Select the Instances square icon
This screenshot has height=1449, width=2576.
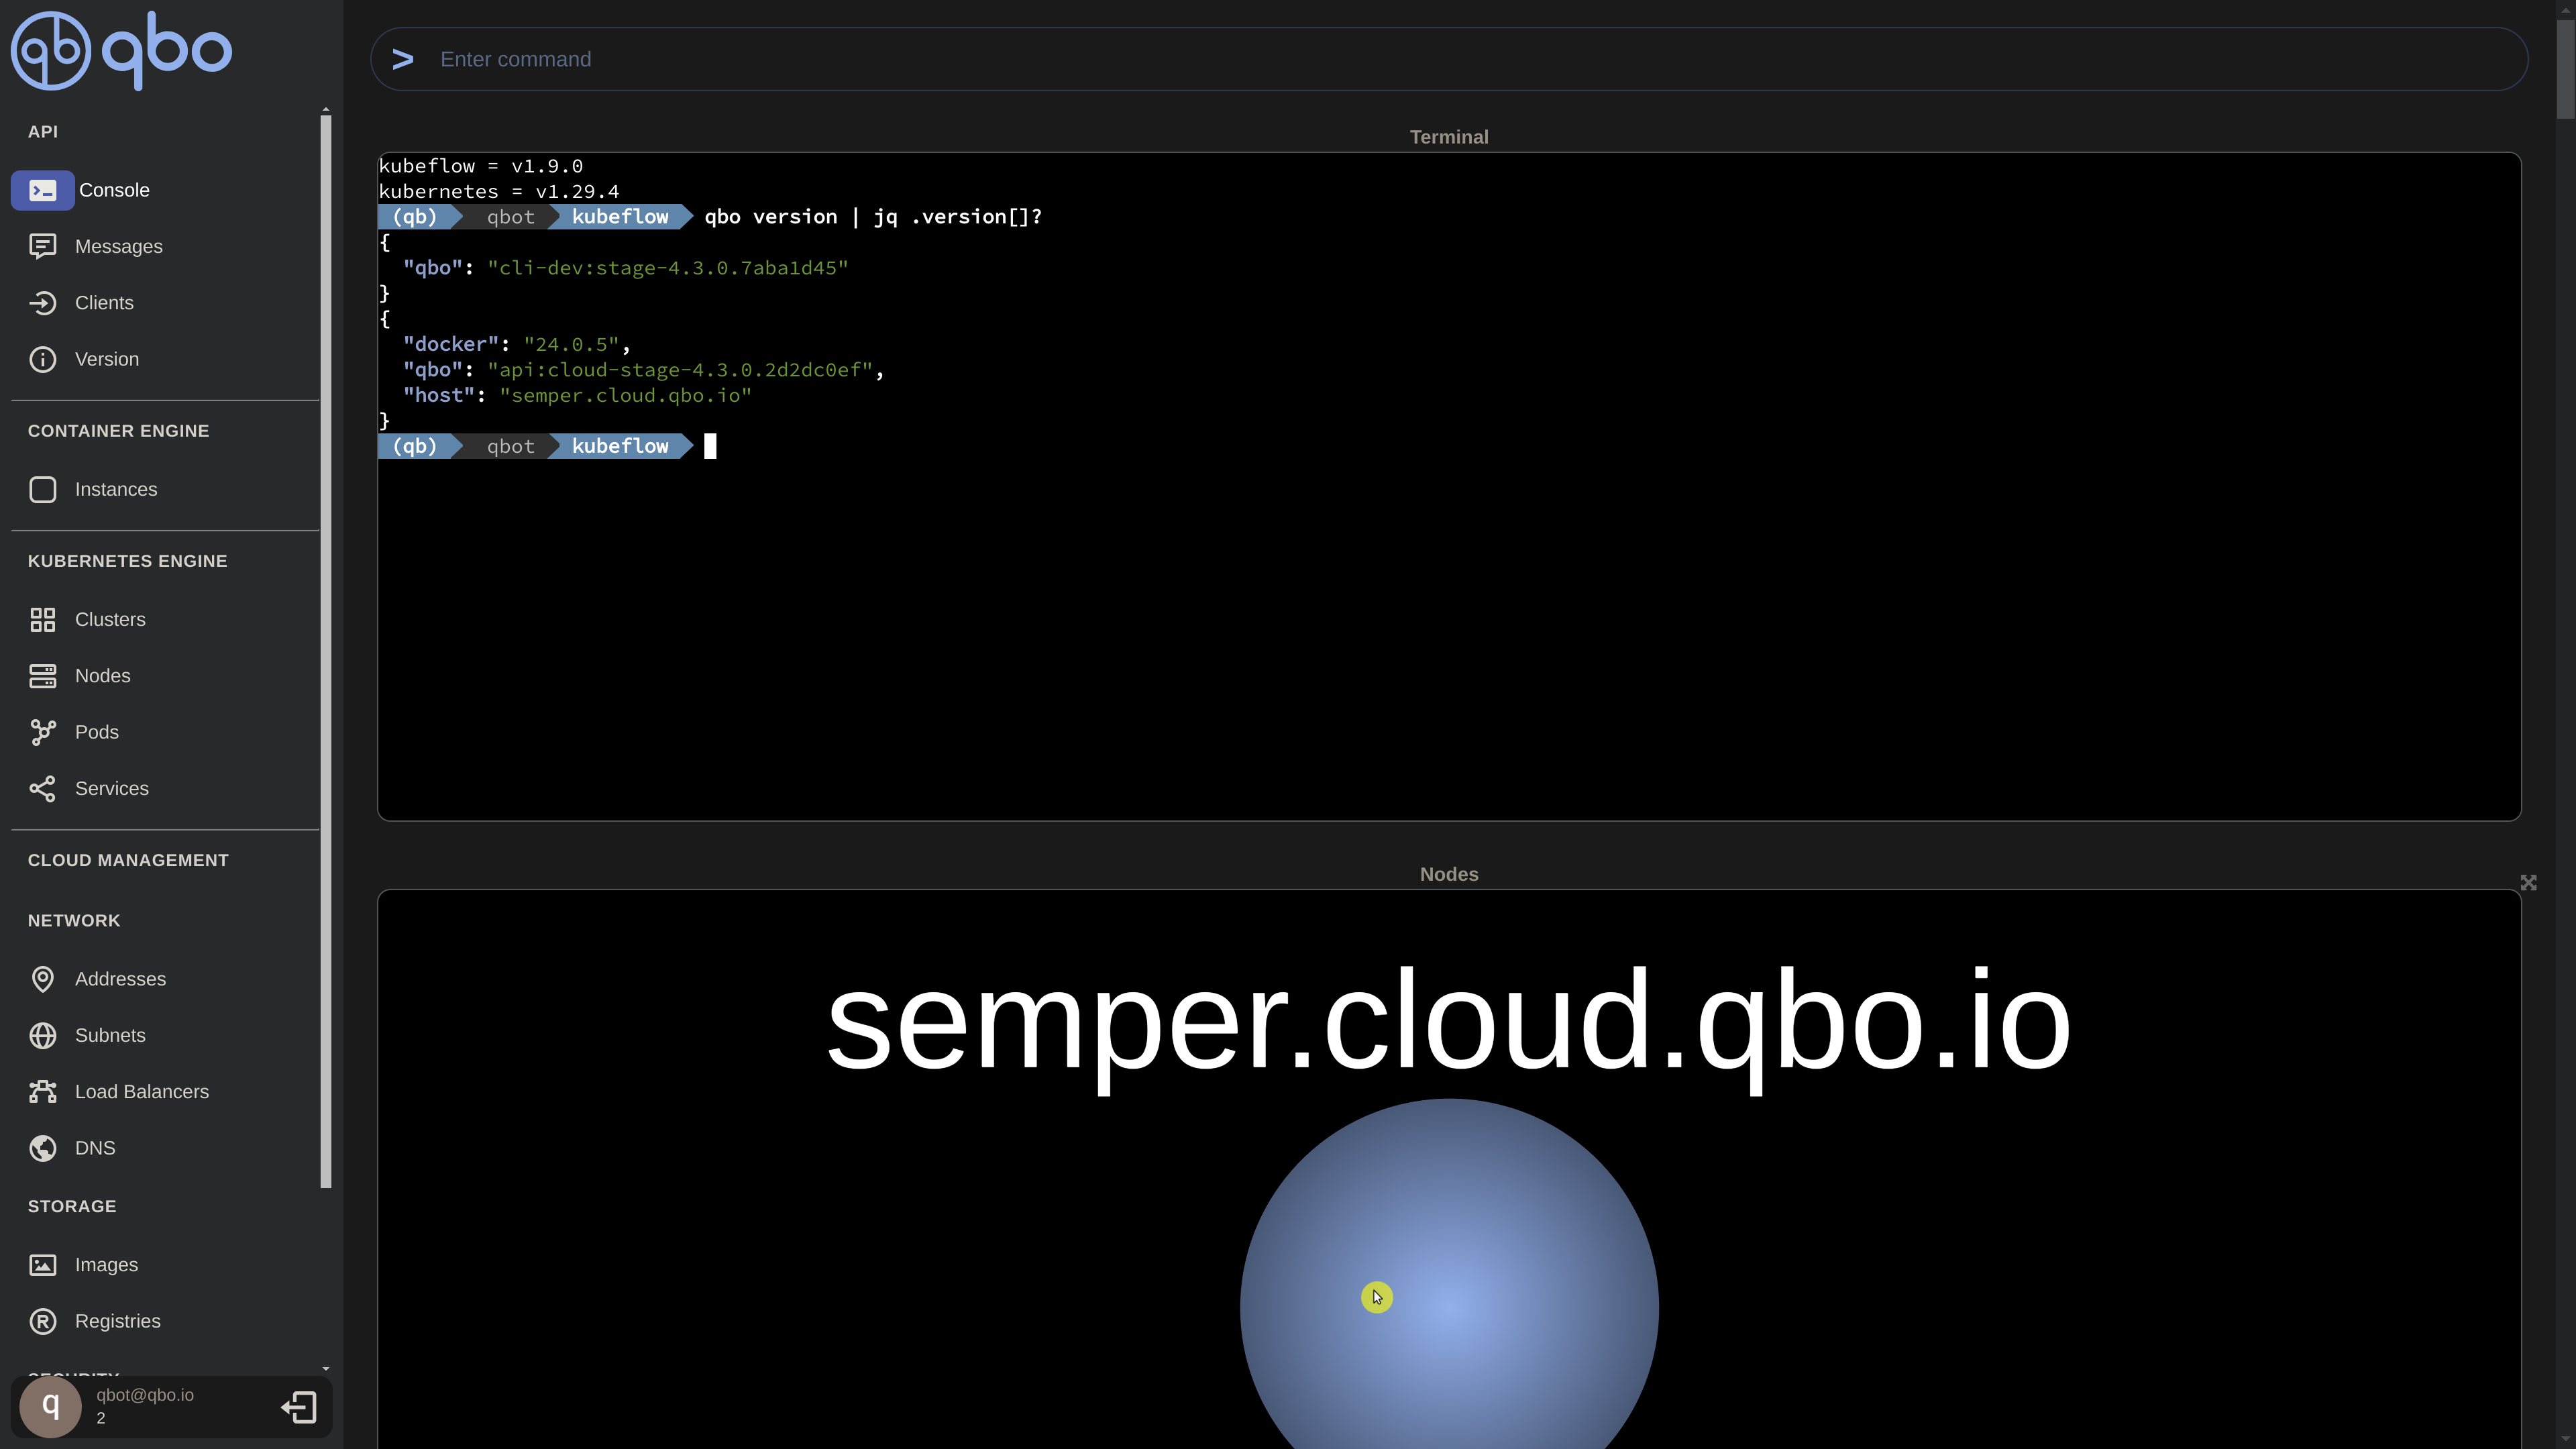pos(42,489)
